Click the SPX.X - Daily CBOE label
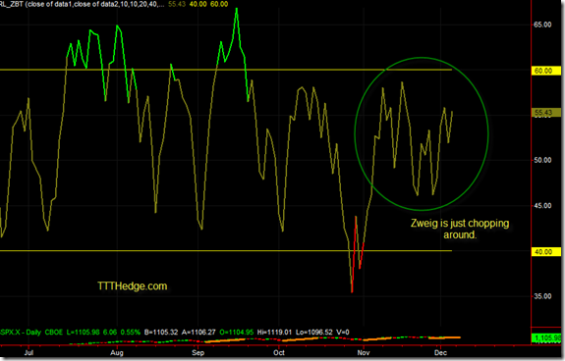This screenshot has height=361, width=565. click(x=31, y=333)
